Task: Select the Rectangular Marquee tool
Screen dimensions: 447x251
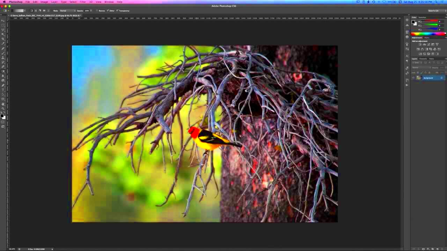Action: point(3,25)
